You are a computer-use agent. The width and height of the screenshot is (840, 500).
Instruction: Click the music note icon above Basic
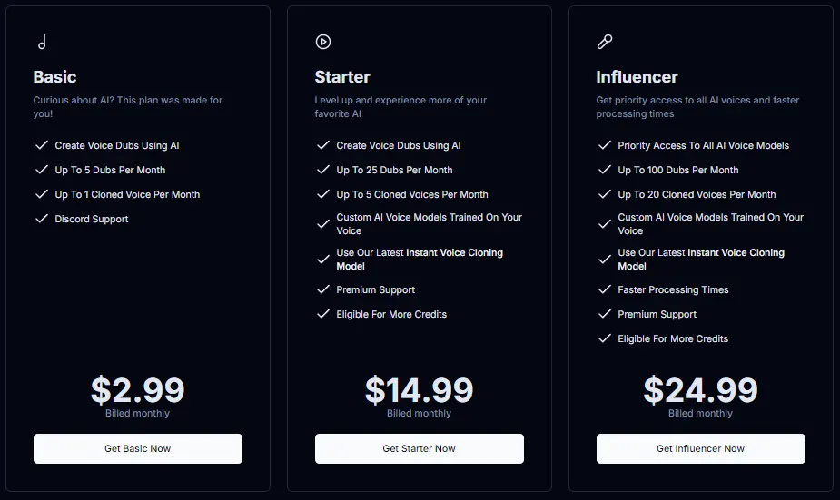(42, 42)
